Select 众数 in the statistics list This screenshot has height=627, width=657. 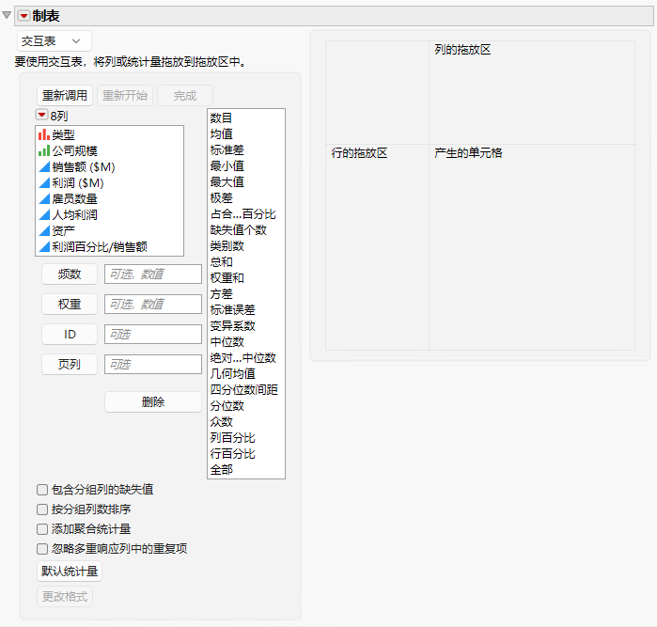coord(246,422)
